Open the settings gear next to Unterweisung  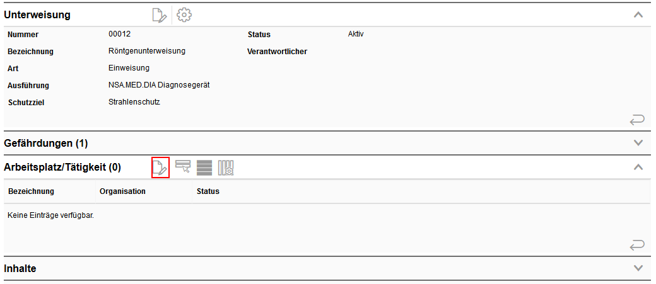coord(184,15)
